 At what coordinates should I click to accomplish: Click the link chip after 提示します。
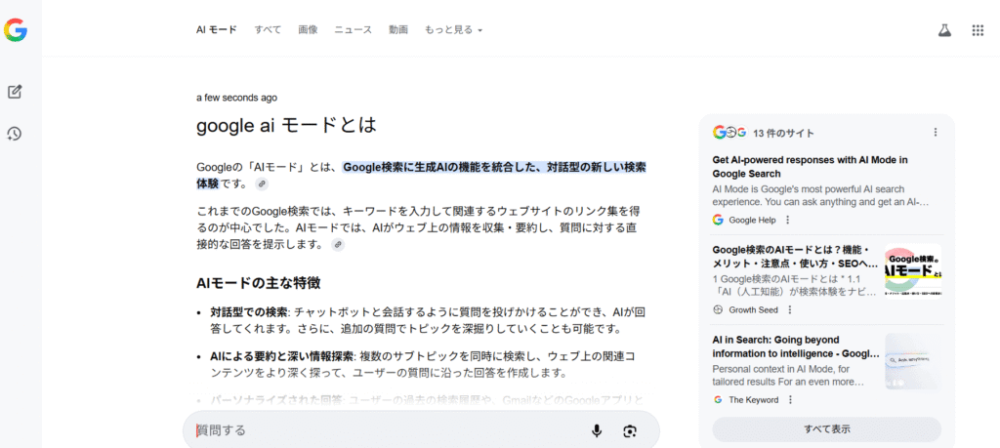tap(338, 245)
